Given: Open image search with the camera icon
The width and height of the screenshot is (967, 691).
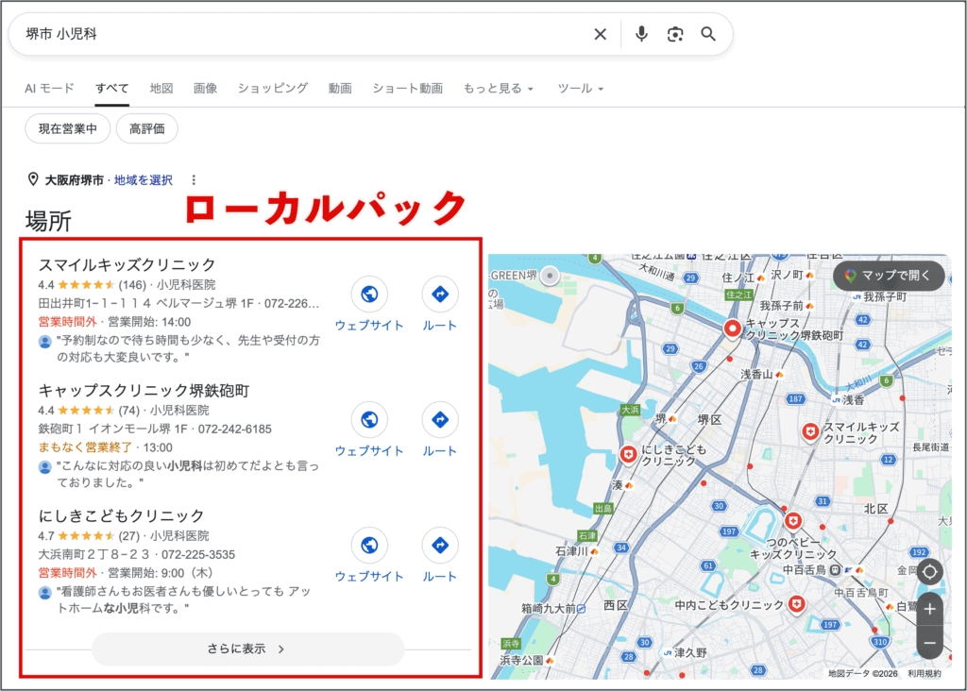Looking at the screenshot, I should (x=675, y=34).
